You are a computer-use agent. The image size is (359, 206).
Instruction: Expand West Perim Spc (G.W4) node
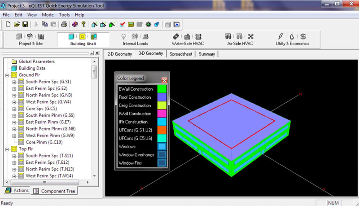14,102
